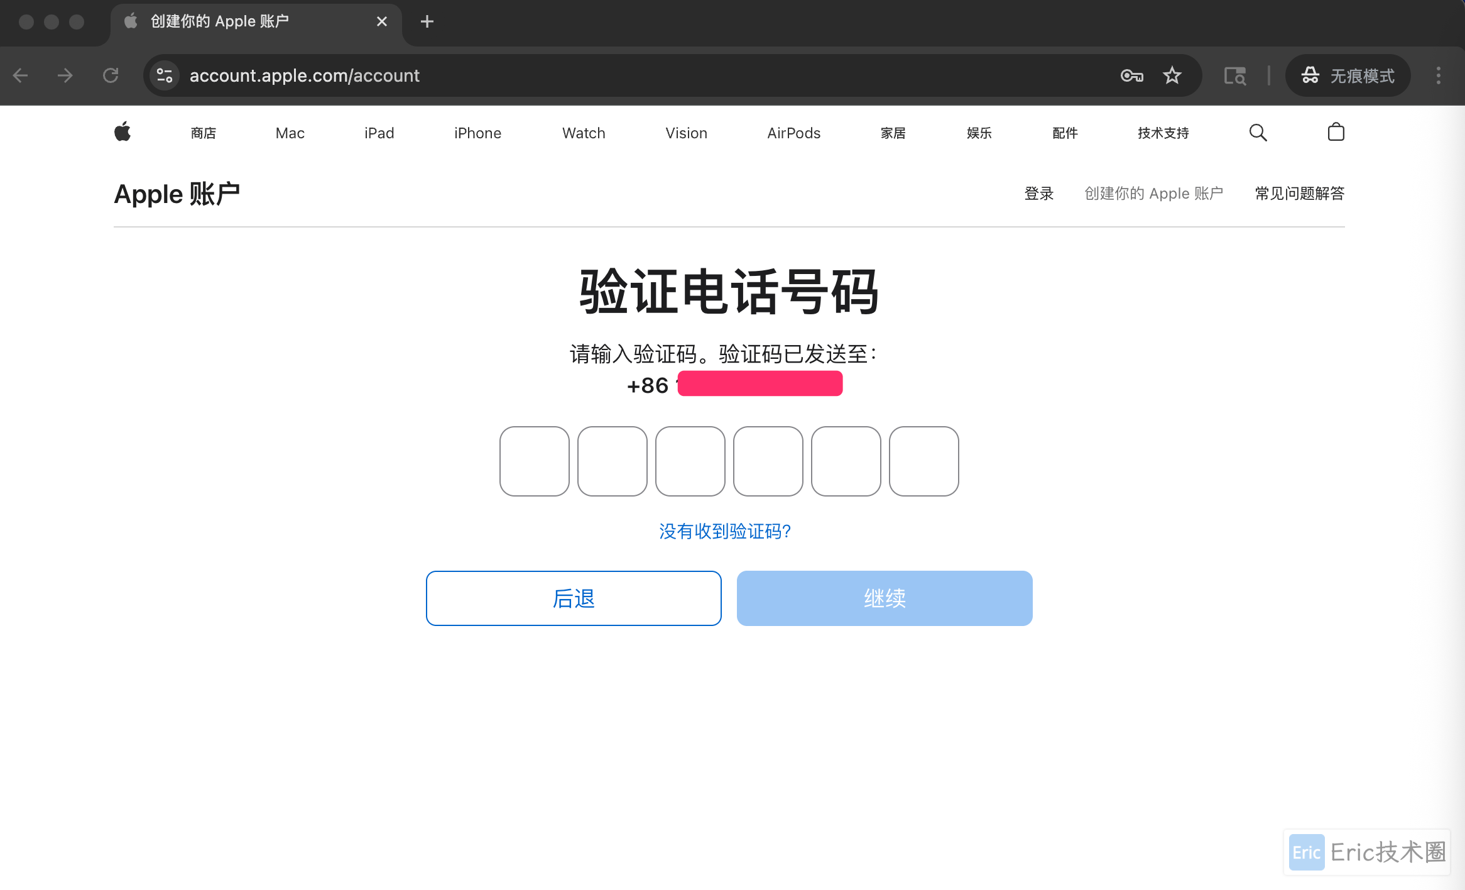
Task: Open a new browser tab
Action: (427, 21)
